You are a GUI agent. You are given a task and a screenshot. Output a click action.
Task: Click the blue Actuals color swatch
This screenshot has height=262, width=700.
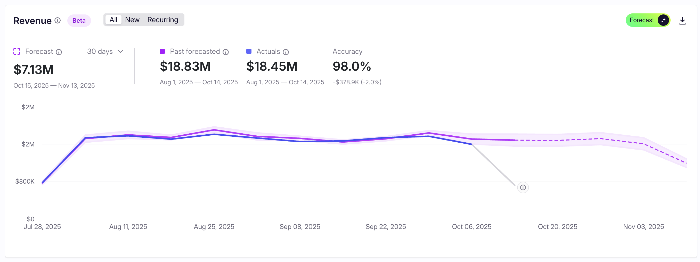pos(249,51)
